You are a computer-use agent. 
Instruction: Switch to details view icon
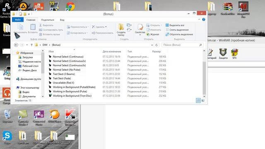[198, 101]
